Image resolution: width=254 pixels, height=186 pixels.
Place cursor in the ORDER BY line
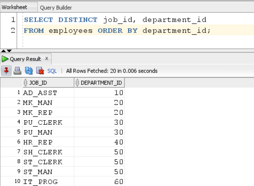117,31
